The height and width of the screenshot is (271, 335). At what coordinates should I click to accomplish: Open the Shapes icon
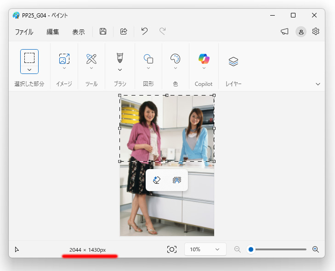[x=148, y=59]
